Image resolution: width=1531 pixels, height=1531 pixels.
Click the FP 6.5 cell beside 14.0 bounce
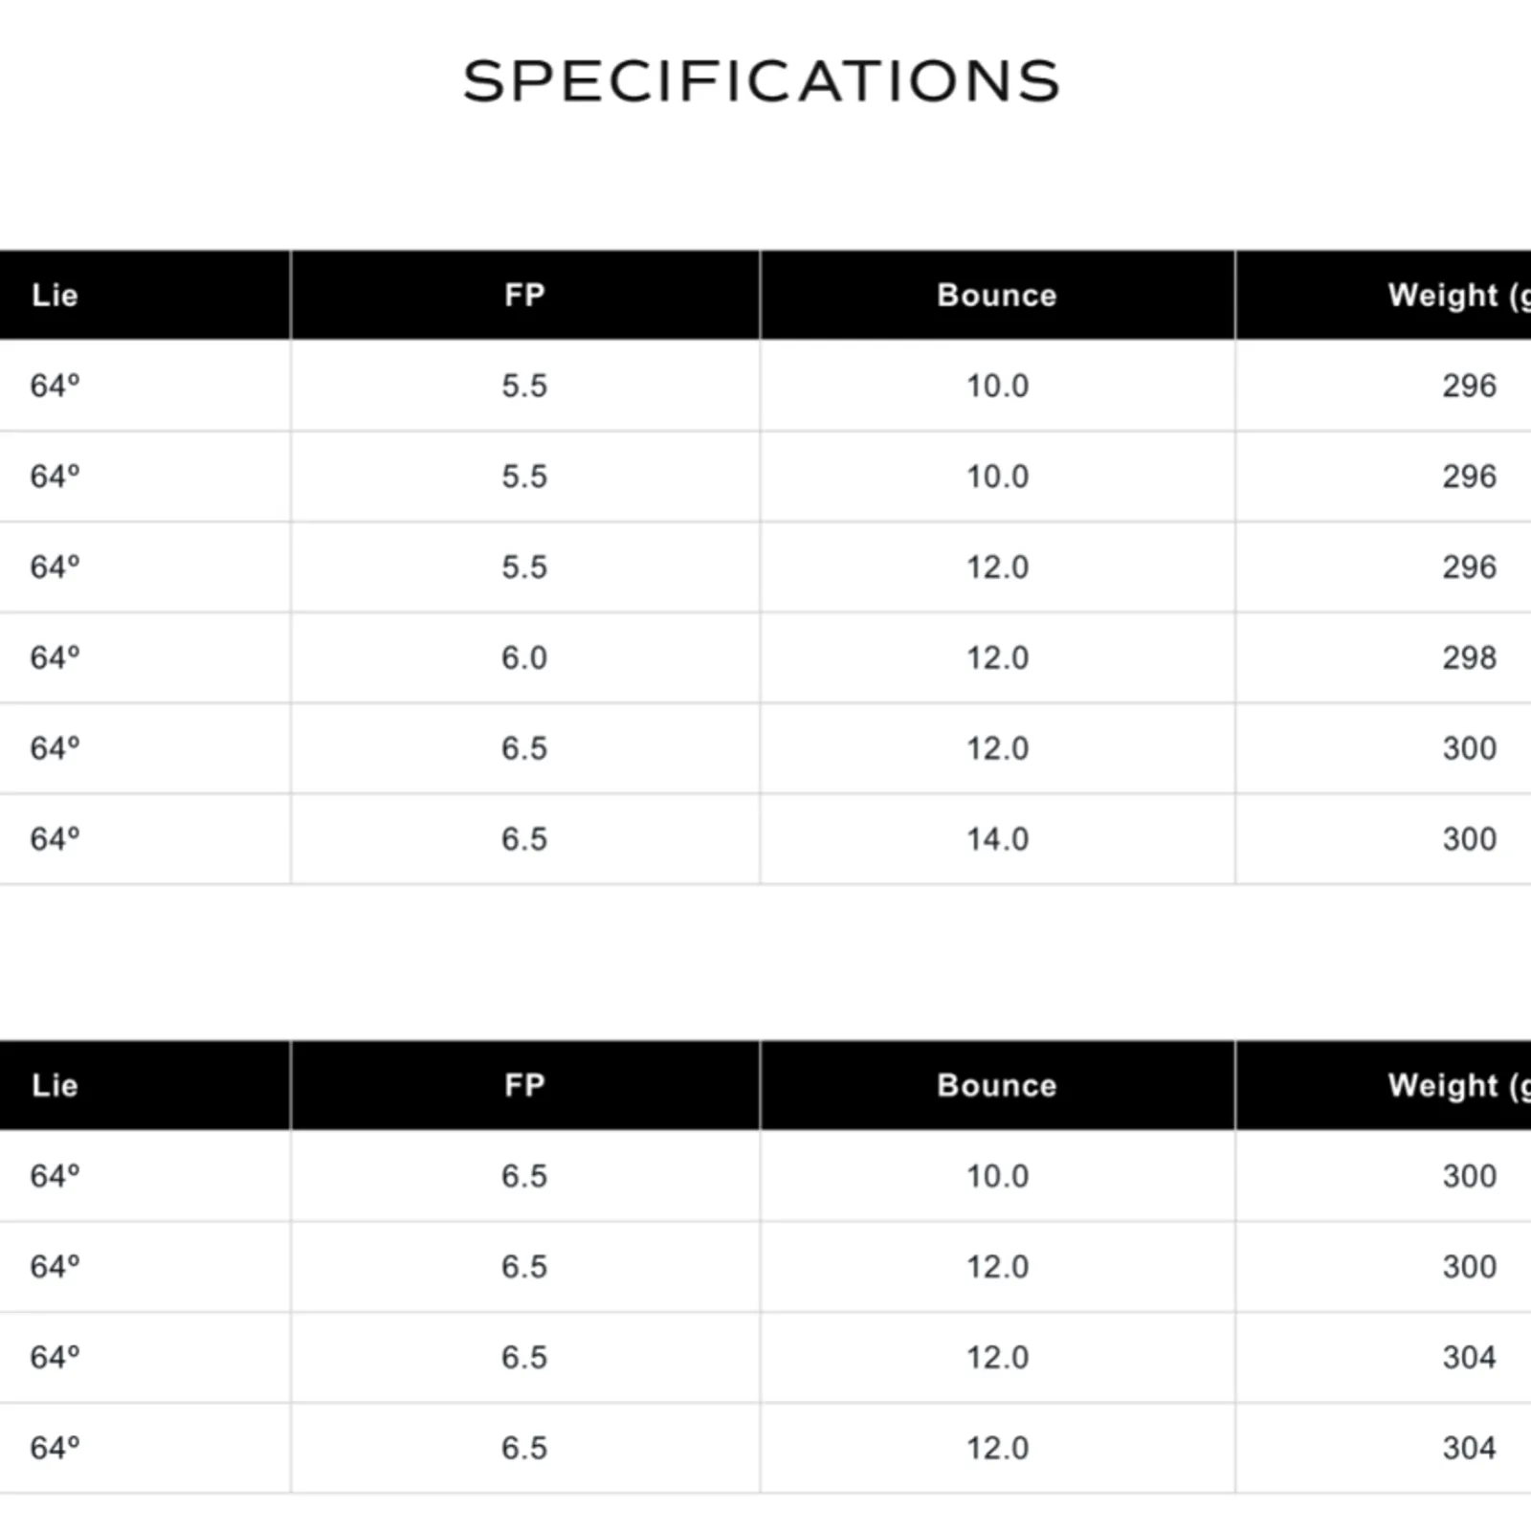point(524,839)
